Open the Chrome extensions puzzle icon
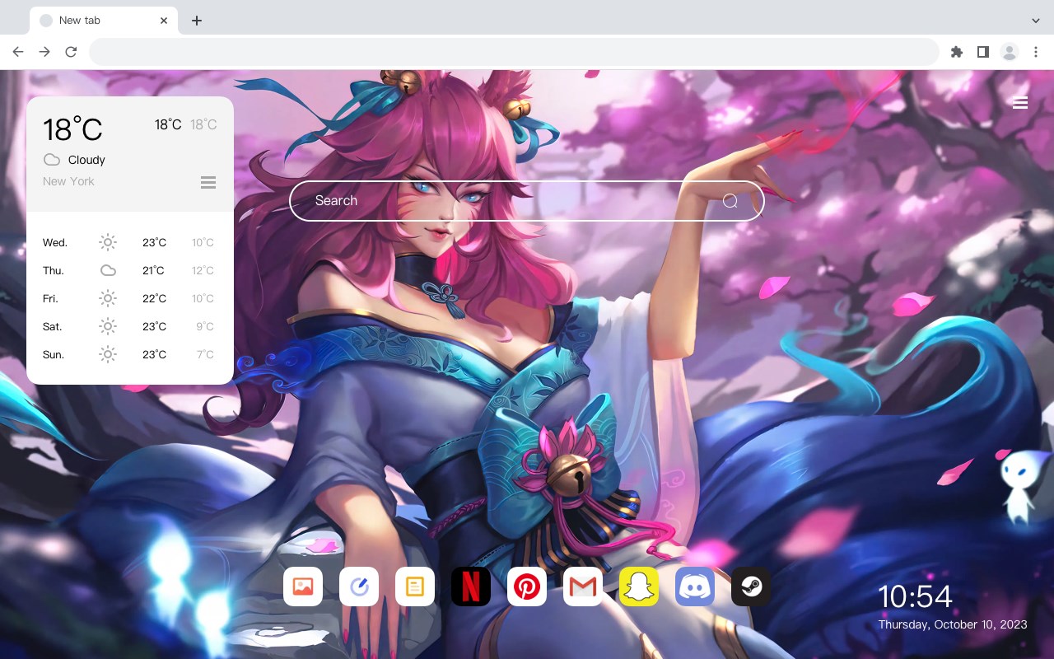Viewport: 1054px width, 659px height. [x=956, y=52]
